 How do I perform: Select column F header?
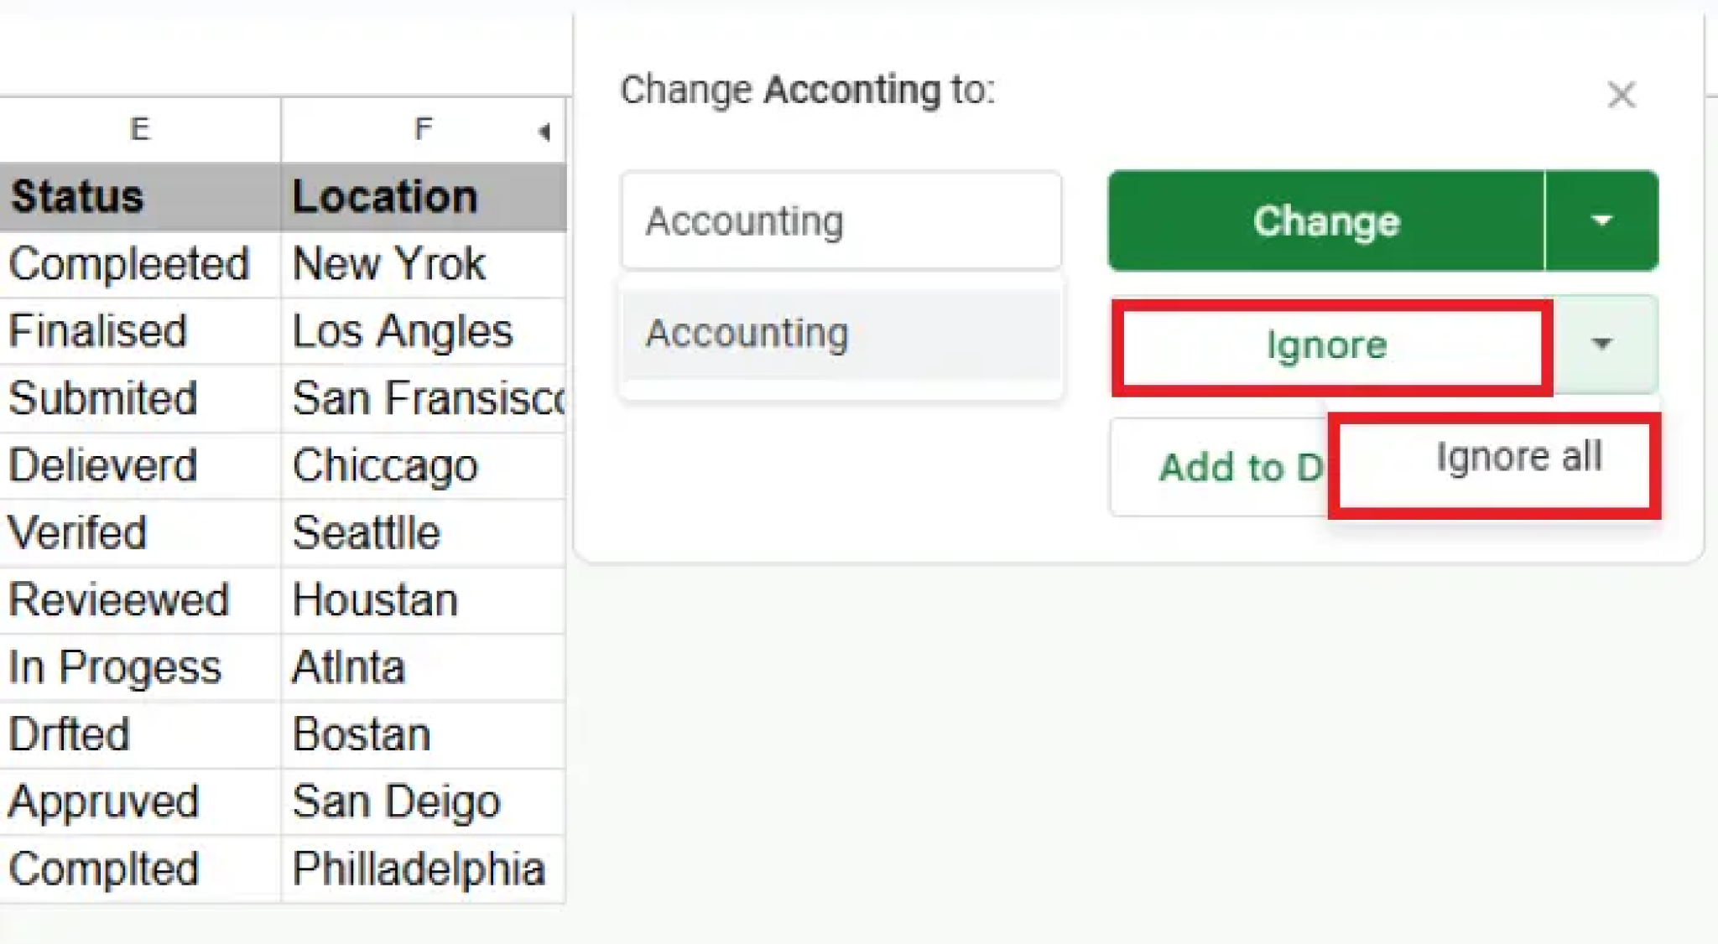click(423, 129)
